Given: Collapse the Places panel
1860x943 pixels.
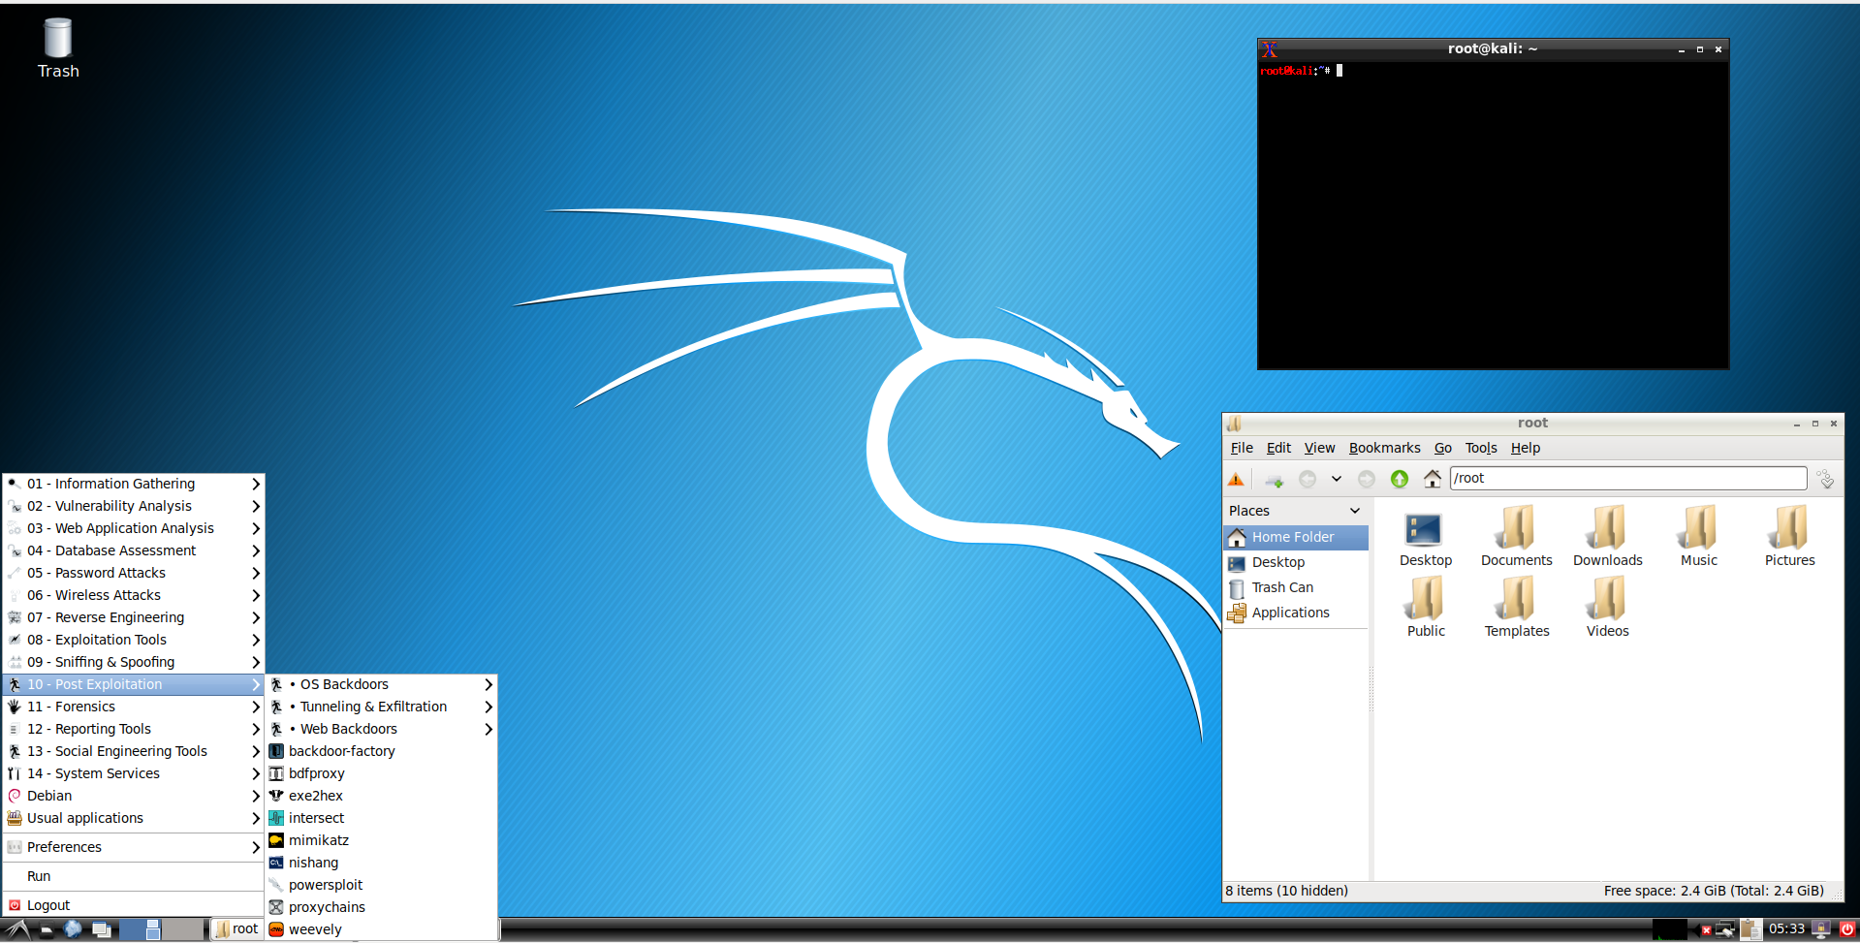Looking at the screenshot, I should click(x=1354, y=510).
